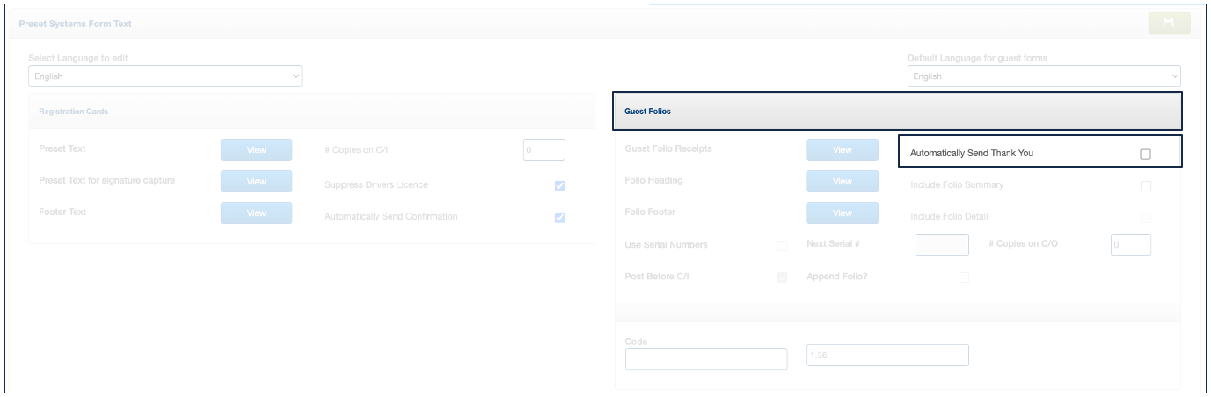Focus the Next Serial # input box
This screenshot has height=397, width=1211.
[942, 244]
